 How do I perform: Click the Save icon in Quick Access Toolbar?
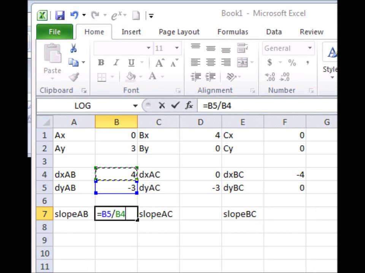point(60,16)
